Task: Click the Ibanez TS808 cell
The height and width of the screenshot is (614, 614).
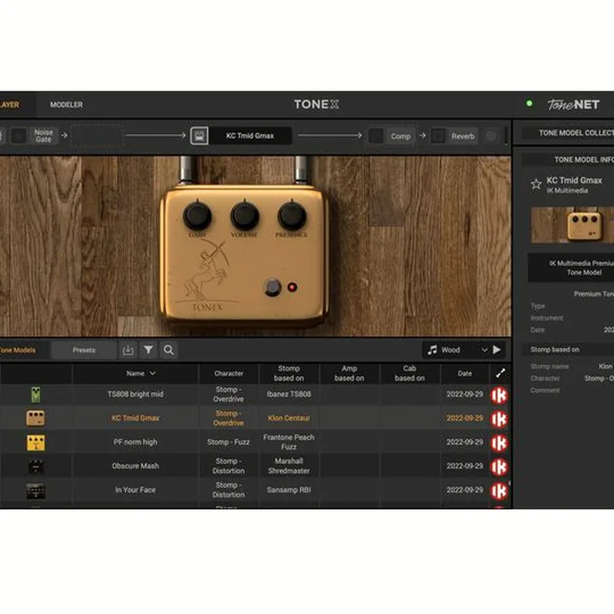Action: click(x=289, y=394)
